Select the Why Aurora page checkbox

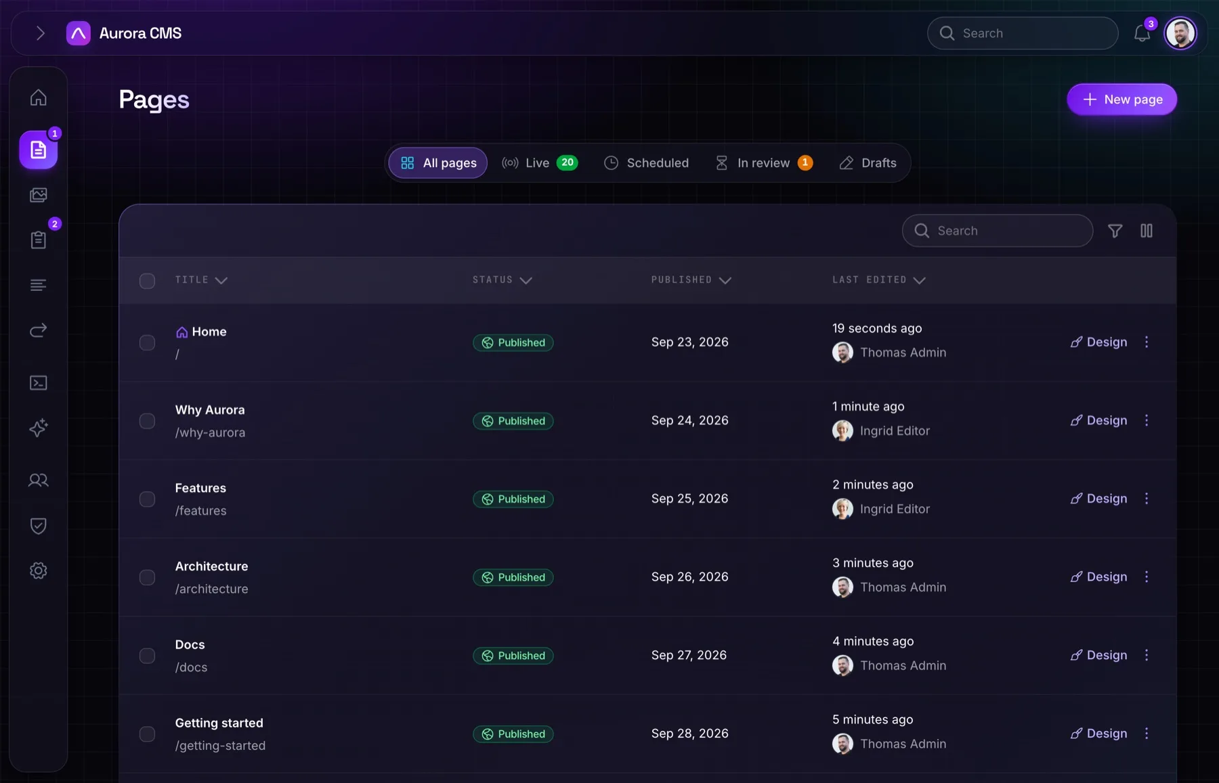pyautogui.click(x=147, y=421)
